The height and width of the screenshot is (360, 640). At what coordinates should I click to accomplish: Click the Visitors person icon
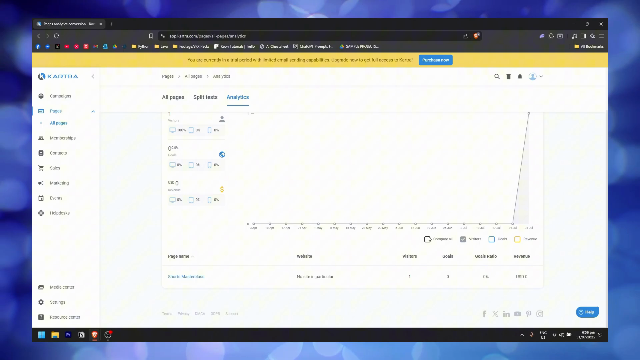tap(222, 119)
